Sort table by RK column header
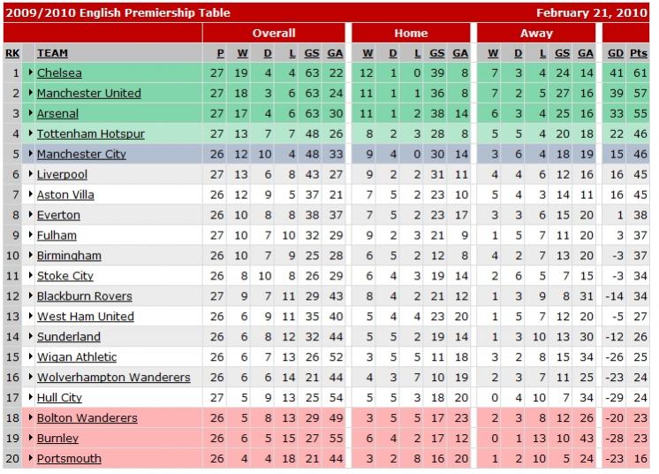The image size is (659, 474). 12,53
